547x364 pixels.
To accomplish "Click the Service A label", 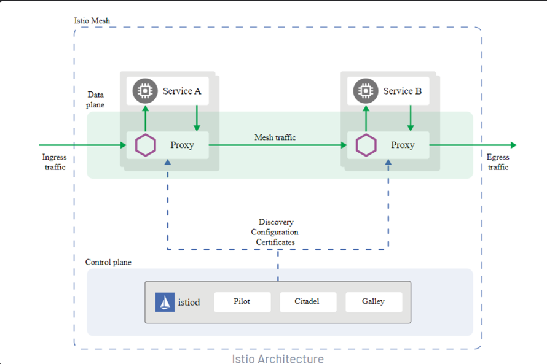I will [x=182, y=91].
